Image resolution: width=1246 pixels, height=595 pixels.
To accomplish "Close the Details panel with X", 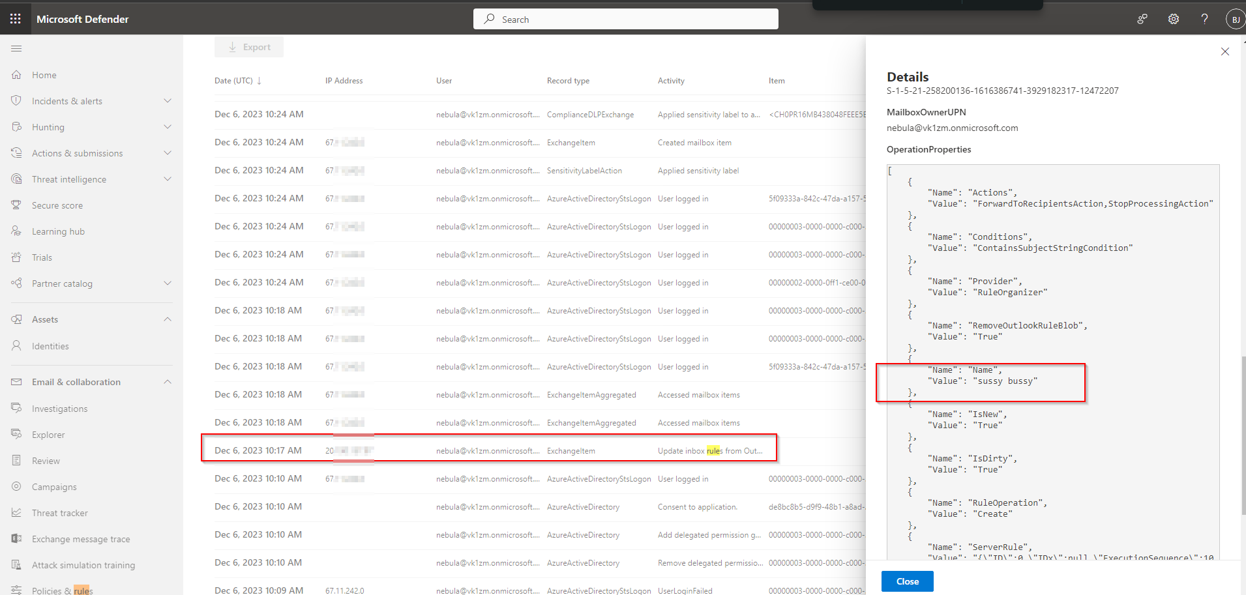I will coord(1224,51).
